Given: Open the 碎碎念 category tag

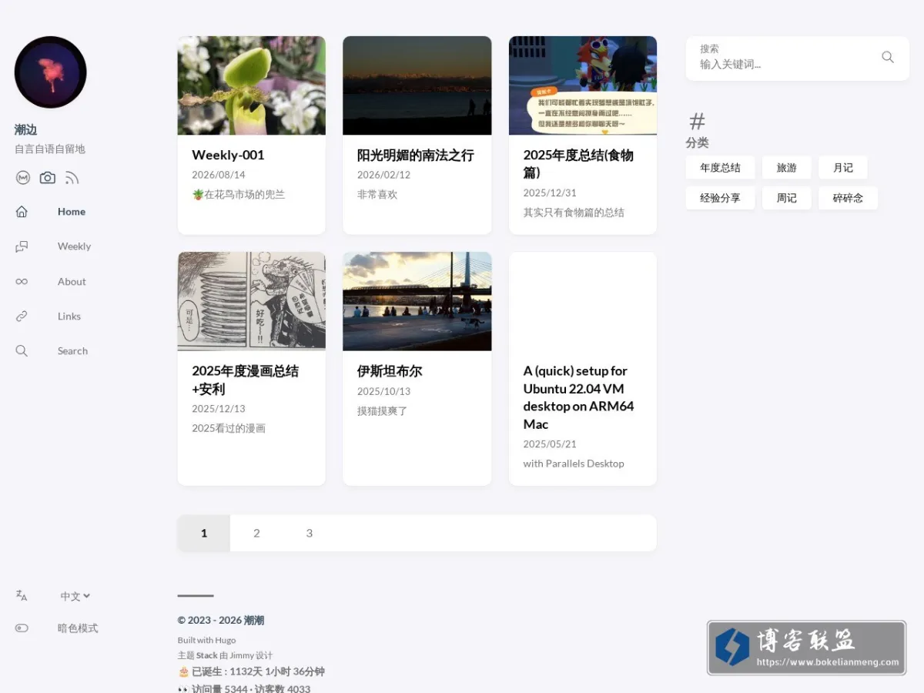Looking at the screenshot, I should point(848,198).
